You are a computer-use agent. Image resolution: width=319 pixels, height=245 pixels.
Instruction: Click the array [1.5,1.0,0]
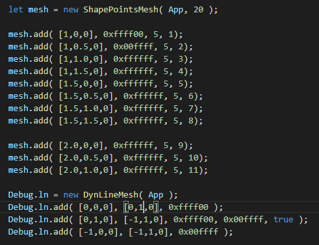86,109
